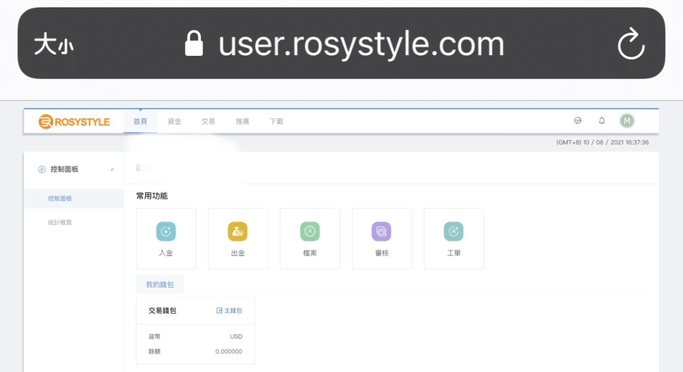Reload the page in the browser
The image size is (683, 372).
click(631, 45)
